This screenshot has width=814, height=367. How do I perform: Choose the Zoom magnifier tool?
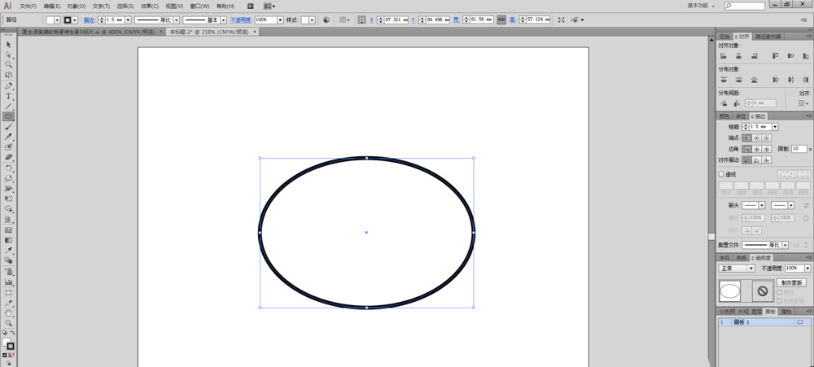tap(8, 323)
